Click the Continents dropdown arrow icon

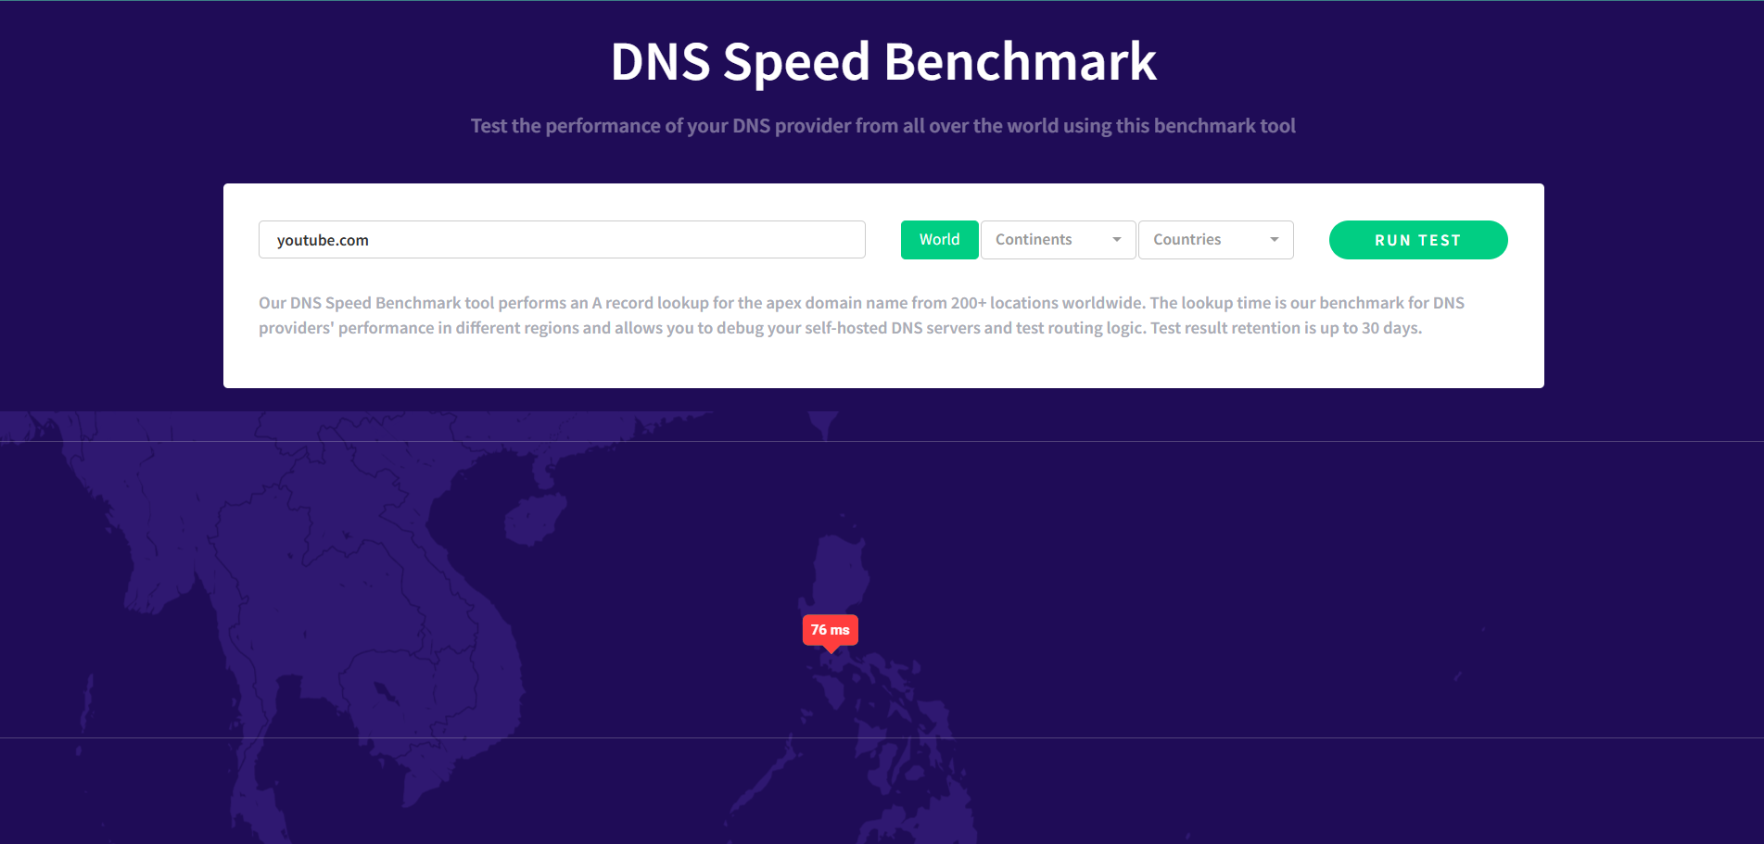pyautogui.click(x=1117, y=240)
